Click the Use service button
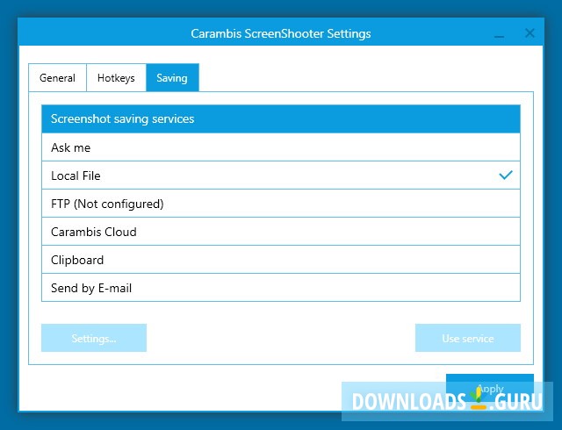 468,338
